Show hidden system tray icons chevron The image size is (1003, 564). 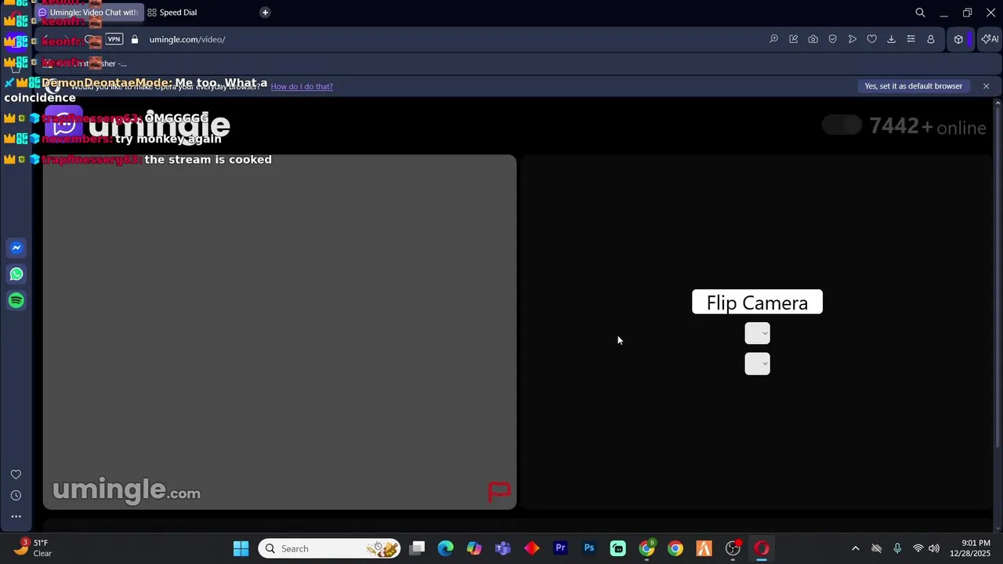point(855,548)
